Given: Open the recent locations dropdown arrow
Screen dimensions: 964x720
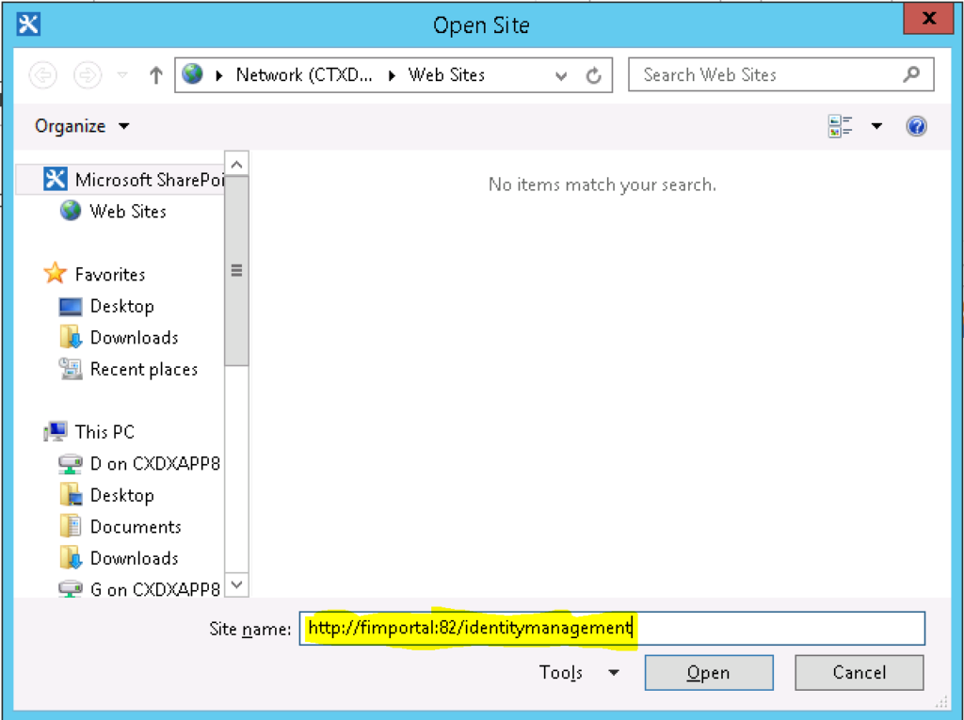Looking at the screenshot, I should click(121, 75).
